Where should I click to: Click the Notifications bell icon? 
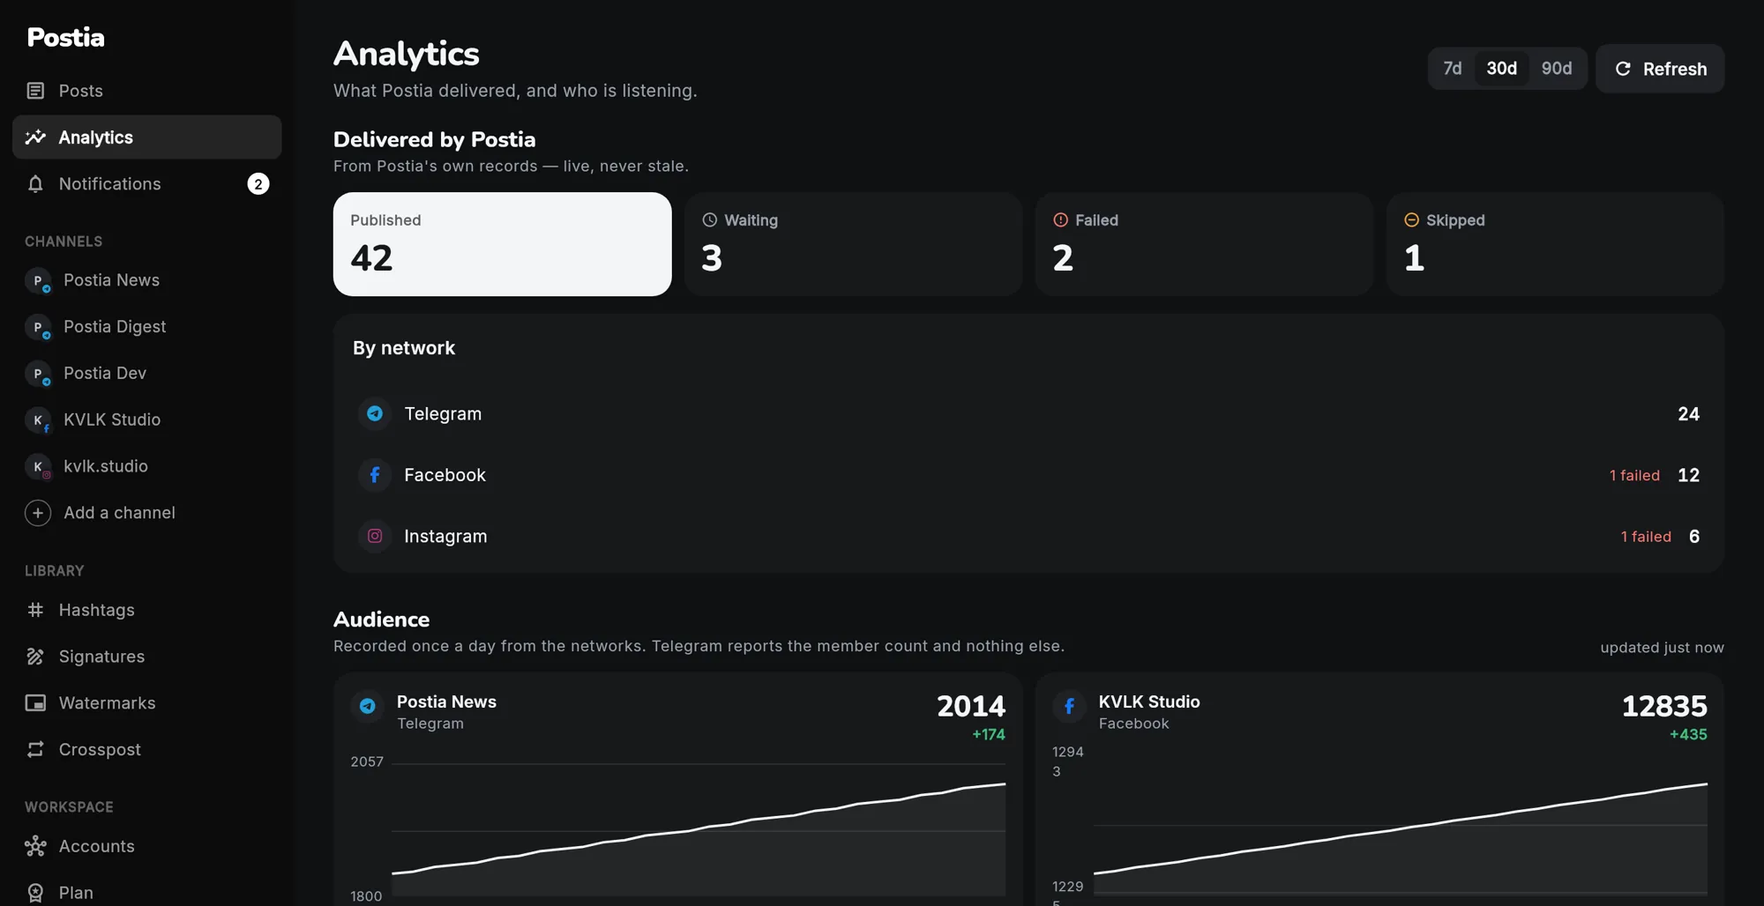(x=35, y=183)
